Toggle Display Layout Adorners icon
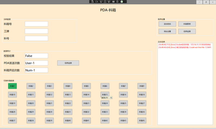This screenshot has width=216, height=129. point(105,2)
